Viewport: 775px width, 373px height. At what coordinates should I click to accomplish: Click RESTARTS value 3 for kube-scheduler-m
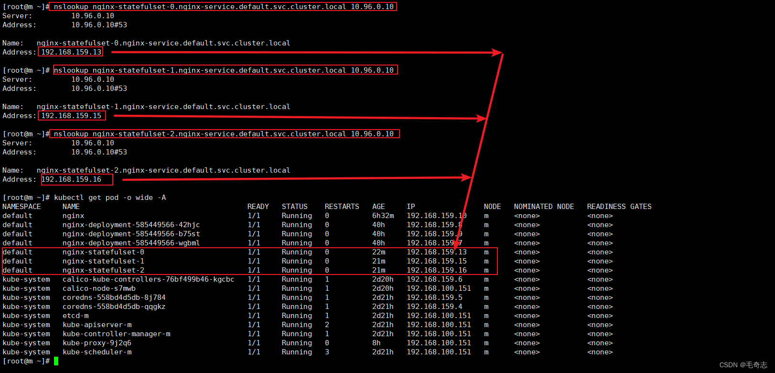[x=327, y=352]
